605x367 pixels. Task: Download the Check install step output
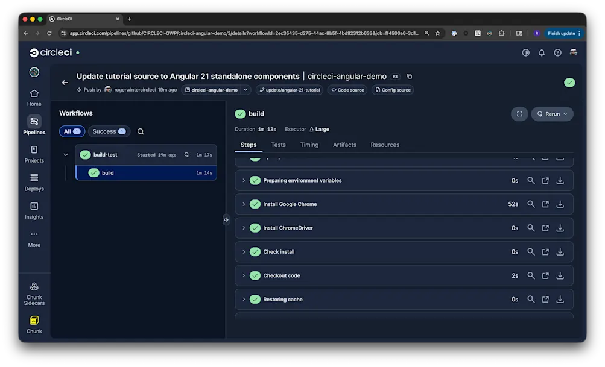(560, 252)
